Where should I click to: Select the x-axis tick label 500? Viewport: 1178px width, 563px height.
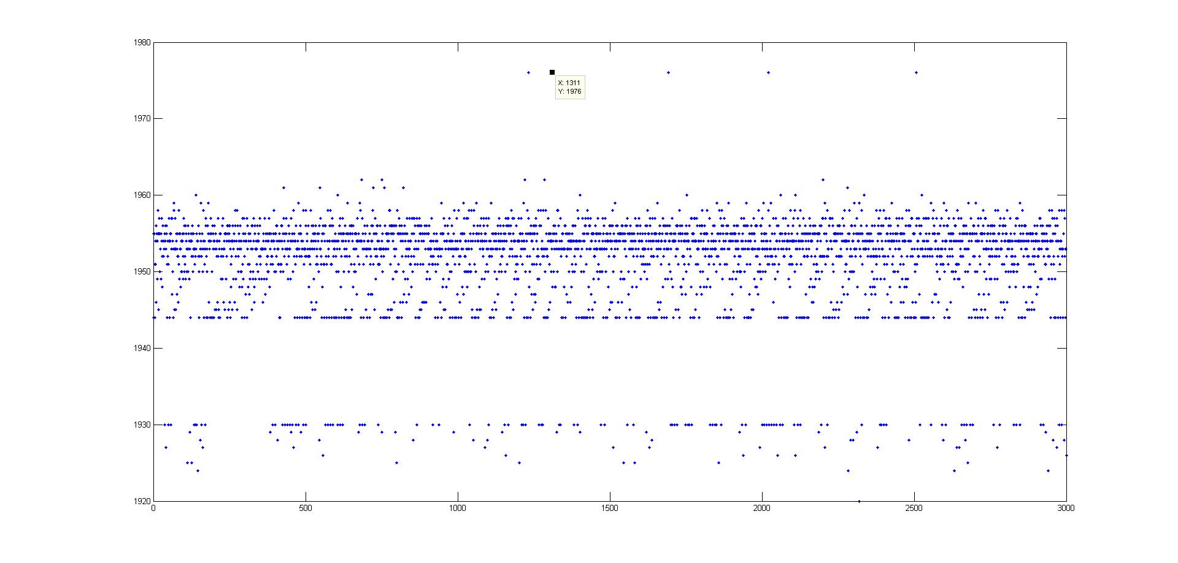(x=306, y=508)
